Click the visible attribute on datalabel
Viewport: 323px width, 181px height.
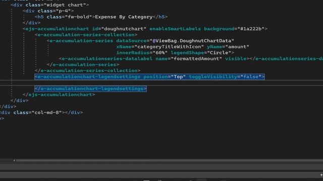(236, 59)
